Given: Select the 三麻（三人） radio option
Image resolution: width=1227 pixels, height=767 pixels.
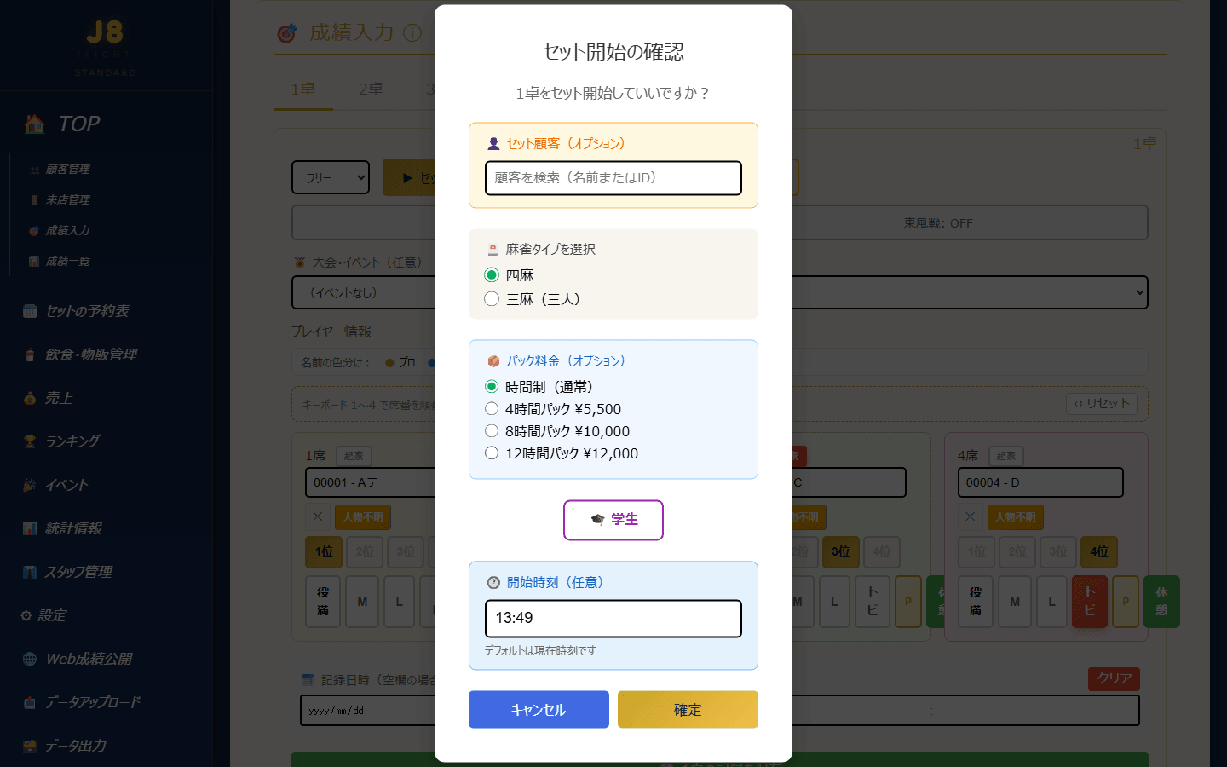Looking at the screenshot, I should coord(492,298).
